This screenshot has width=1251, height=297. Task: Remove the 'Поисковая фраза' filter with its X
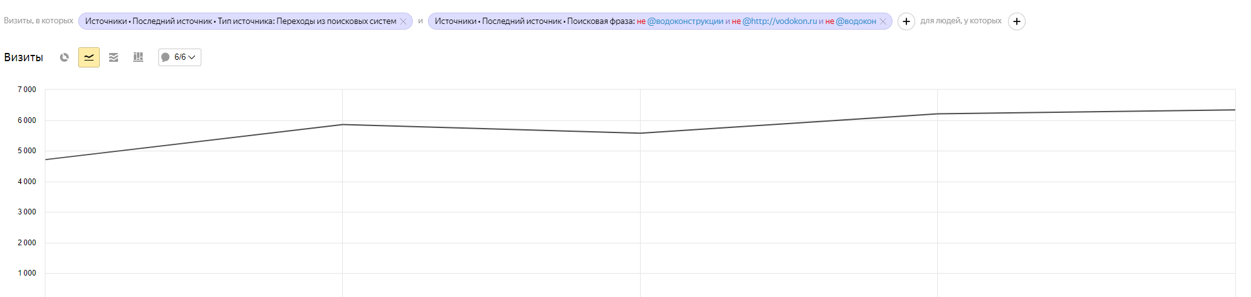pyautogui.click(x=883, y=21)
